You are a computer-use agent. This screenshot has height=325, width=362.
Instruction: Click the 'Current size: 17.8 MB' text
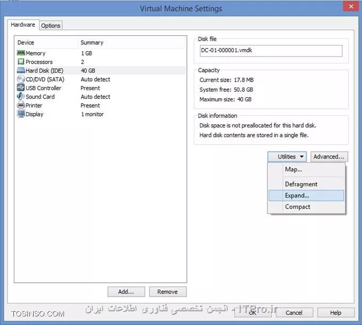(x=226, y=80)
